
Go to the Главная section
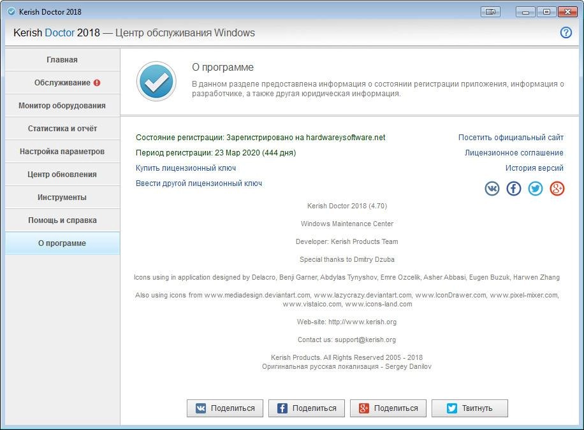click(62, 60)
